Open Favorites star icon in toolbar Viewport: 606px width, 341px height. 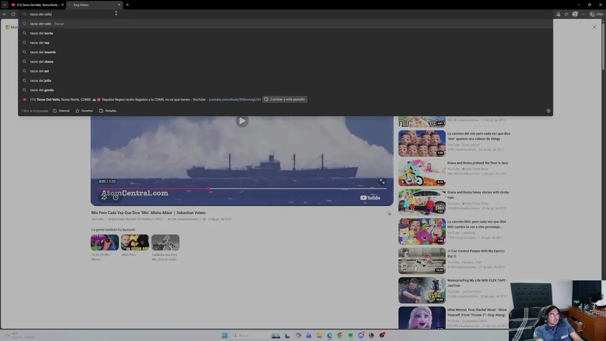click(x=567, y=14)
